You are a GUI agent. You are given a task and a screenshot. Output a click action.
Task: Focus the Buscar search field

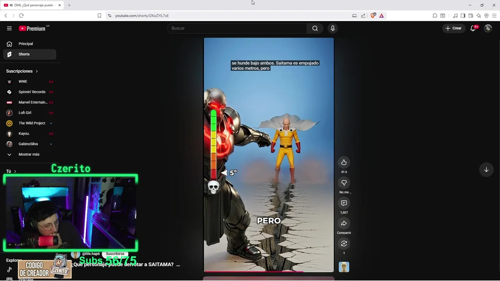237,28
